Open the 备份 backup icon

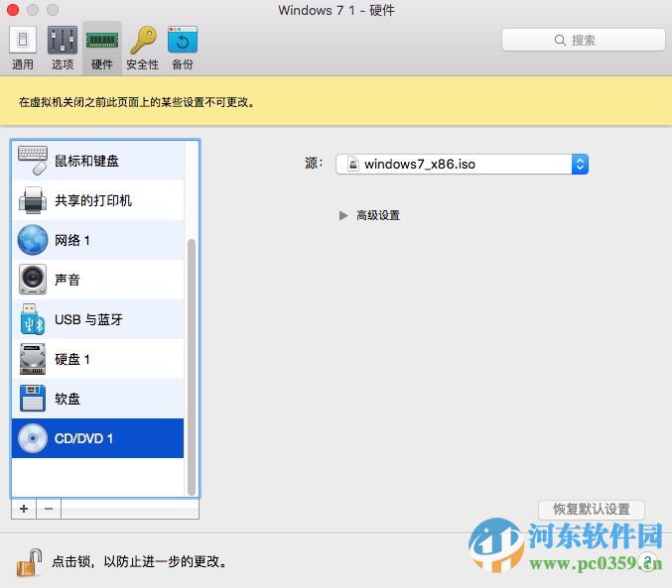coord(183,40)
